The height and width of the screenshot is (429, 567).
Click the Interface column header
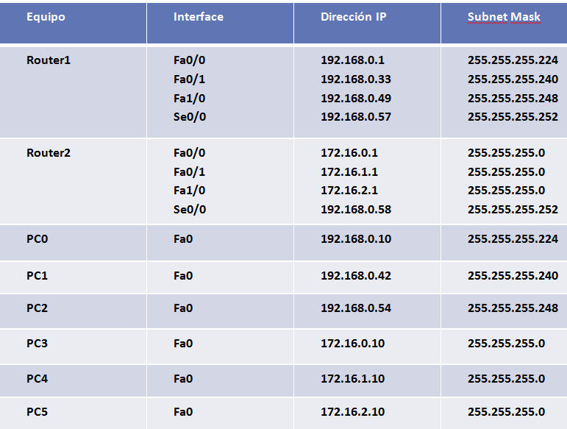tap(198, 17)
